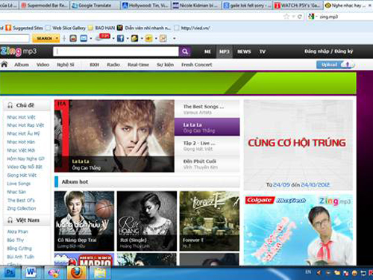Screen dimensions: 373x280
Task: Open the Fresh Concert menu
Action: click(x=197, y=65)
